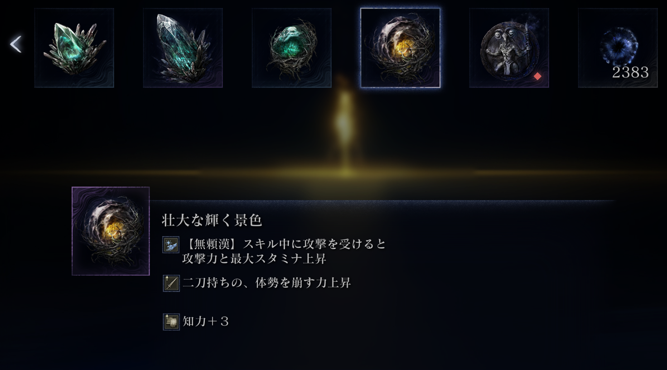Select the 知力+3 effect text
667x370 pixels.
click(x=206, y=322)
